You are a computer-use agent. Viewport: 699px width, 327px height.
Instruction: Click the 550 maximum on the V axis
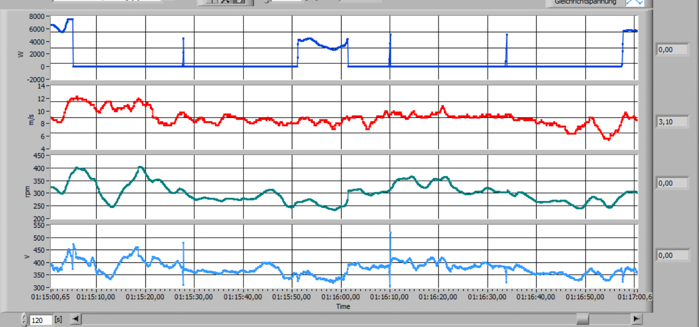[40, 225]
